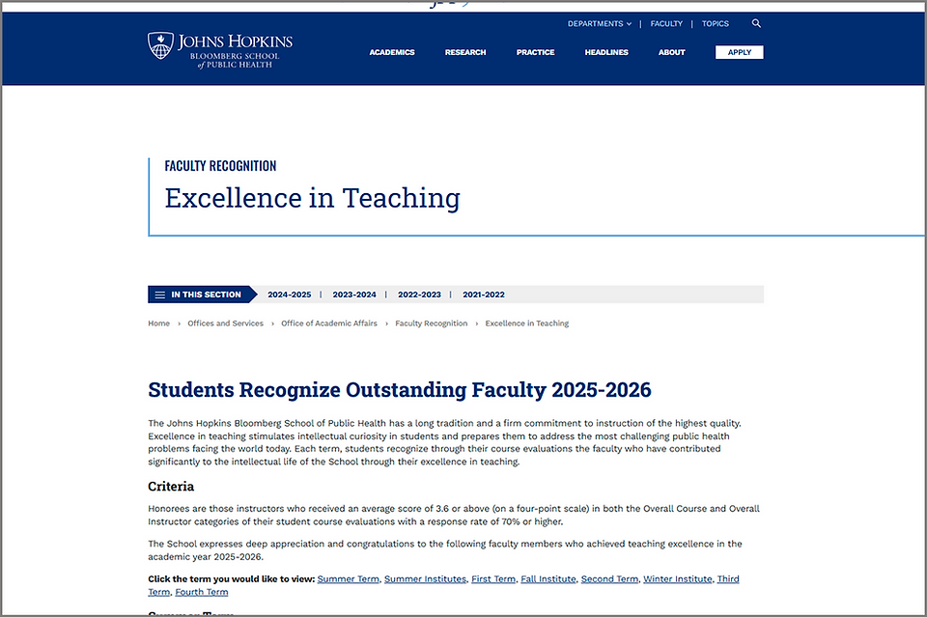Click the Apply button
927x618 pixels.
coord(739,53)
